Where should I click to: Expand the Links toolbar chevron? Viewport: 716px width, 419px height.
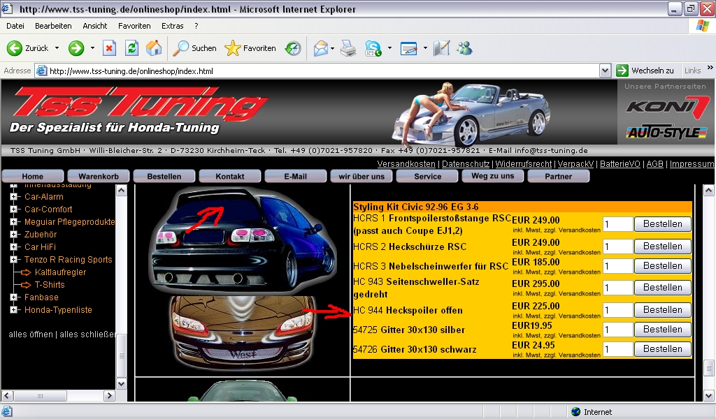710,68
